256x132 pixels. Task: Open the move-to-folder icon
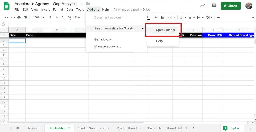(88, 4)
